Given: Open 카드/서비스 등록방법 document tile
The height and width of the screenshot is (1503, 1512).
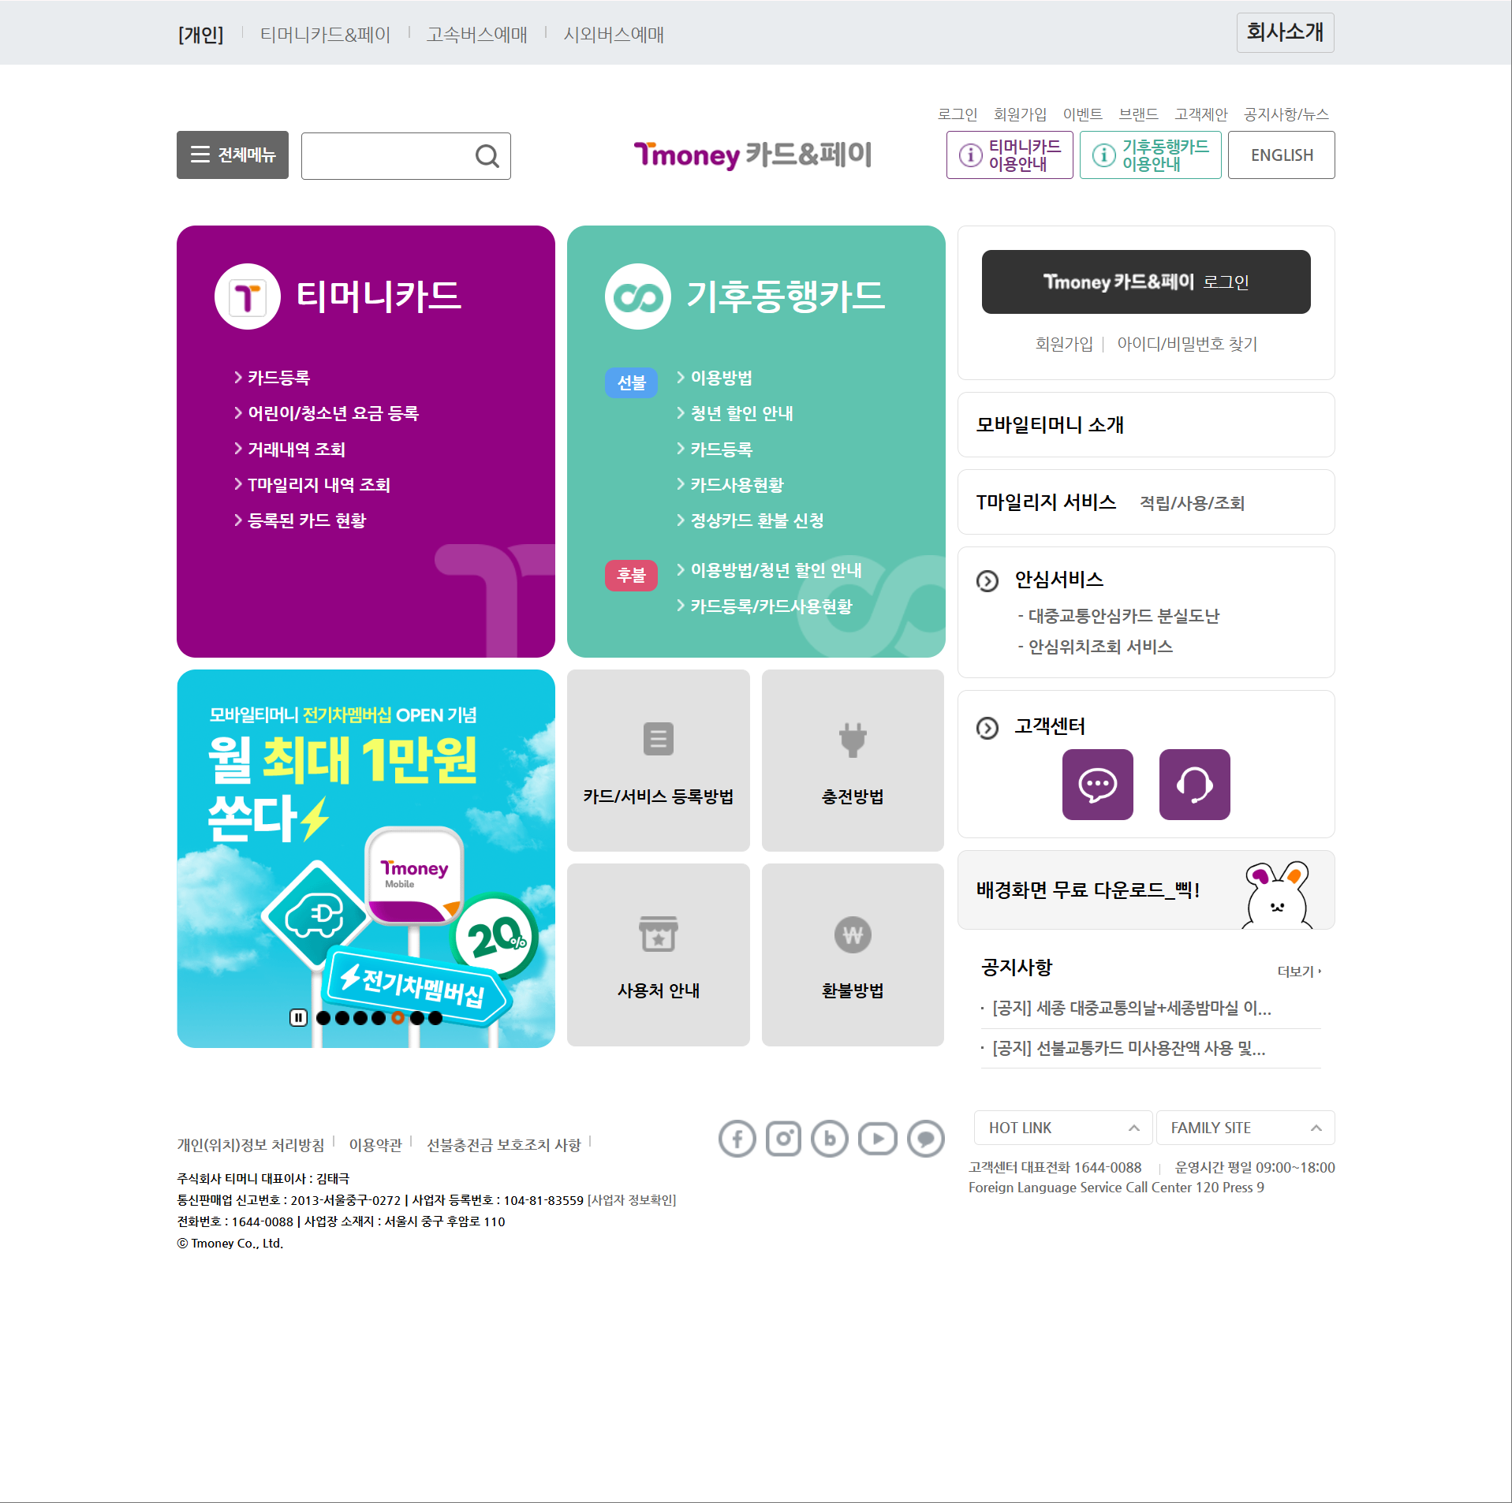Looking at the screenshot, I should pyautogui.click(x=659, y=761).
